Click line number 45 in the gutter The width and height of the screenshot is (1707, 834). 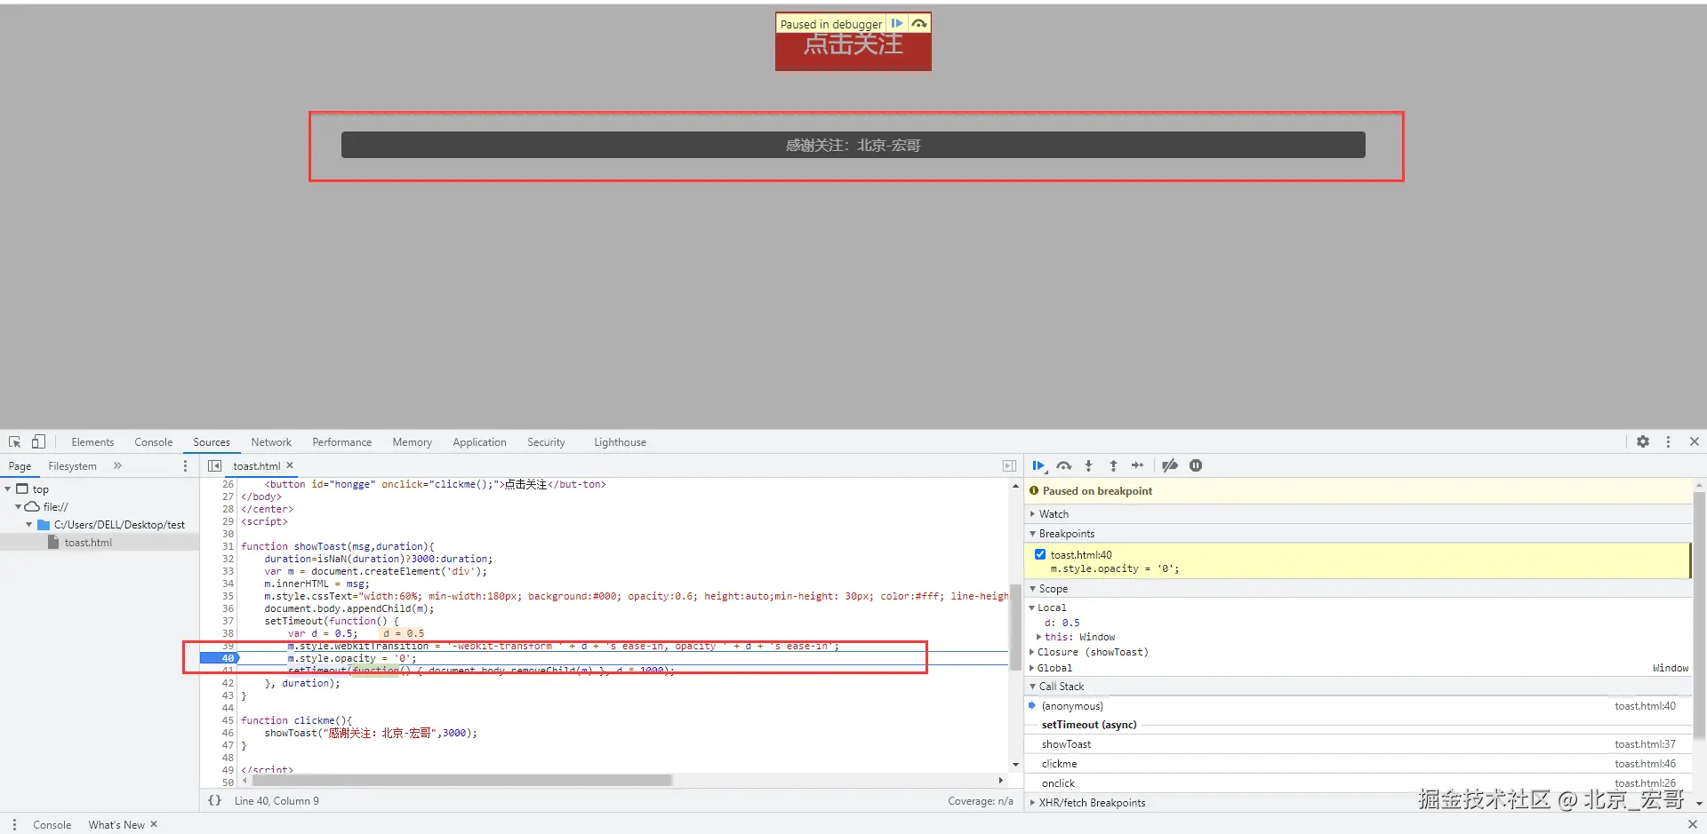[228, 720]
